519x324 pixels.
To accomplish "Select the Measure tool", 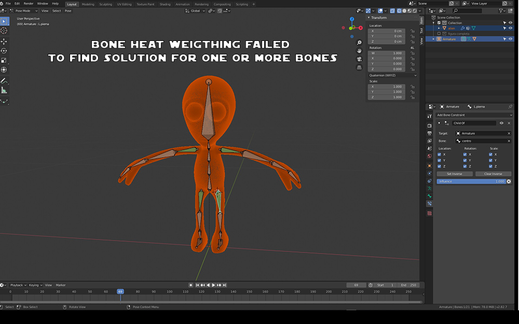I will [x=4, y=90].
